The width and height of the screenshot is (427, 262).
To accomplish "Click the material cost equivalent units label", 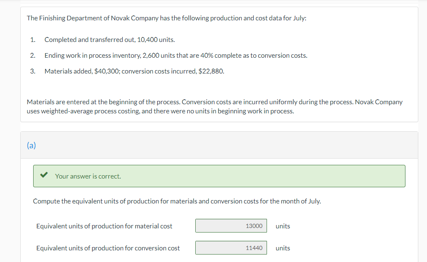I will tap(104, 226).
